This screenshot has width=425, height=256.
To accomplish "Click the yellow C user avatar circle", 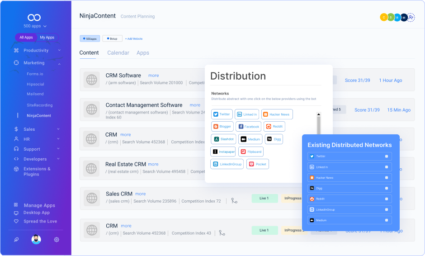I will point(384,17).
